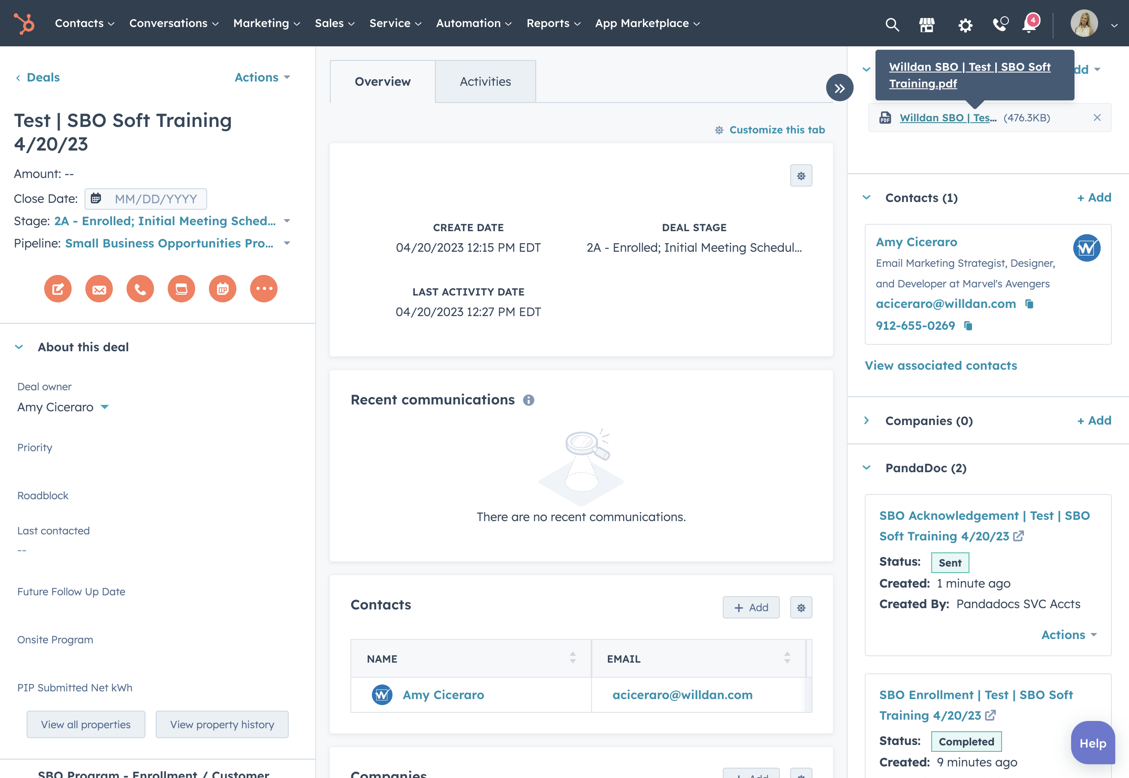The image size is (1129, 778).
Task: Switch to the Activities tab
Action: (485, 81)
